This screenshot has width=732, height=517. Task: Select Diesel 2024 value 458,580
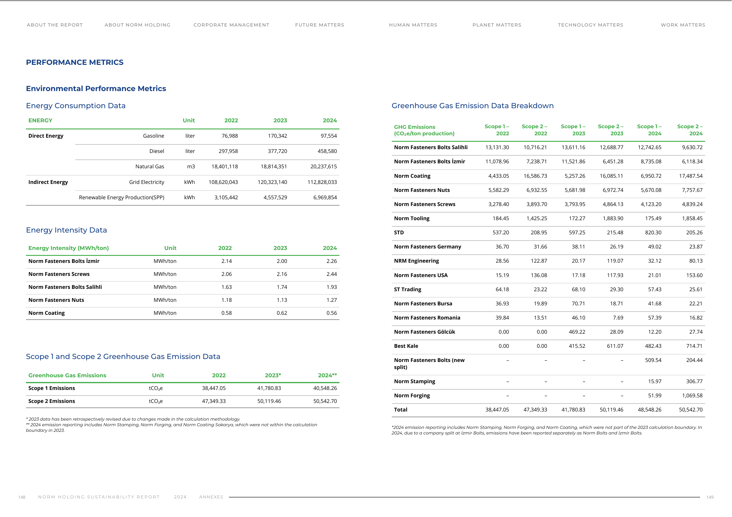327,151
